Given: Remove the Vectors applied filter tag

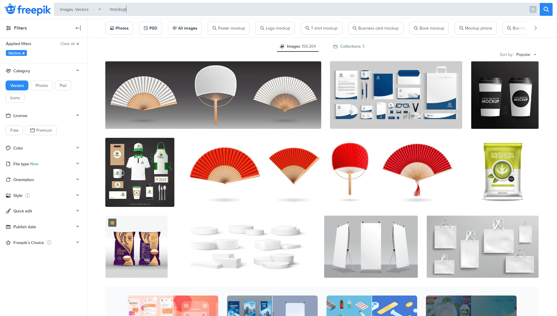Looking at the screenshot, I should tap(23, 53).
